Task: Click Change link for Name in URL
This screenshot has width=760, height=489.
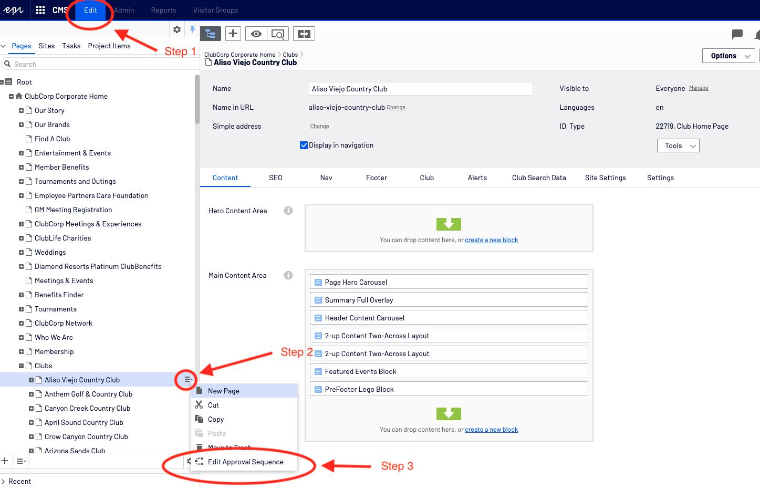Action: (396, 108)
